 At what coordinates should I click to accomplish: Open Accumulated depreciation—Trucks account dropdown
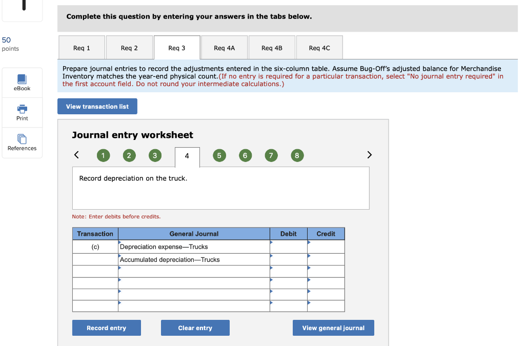(x=194, y=260)
